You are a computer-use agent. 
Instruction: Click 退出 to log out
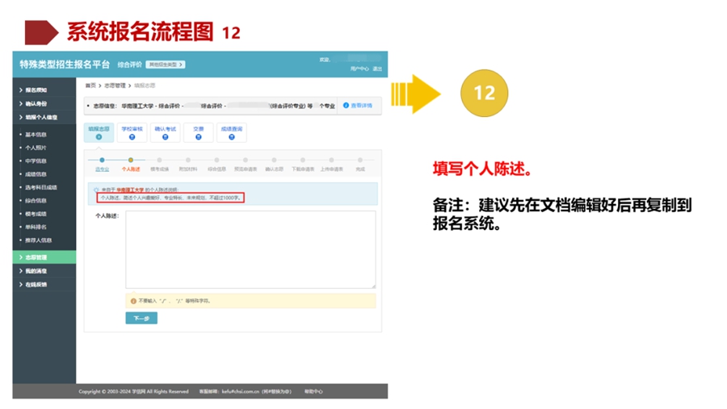pos(377,69)
